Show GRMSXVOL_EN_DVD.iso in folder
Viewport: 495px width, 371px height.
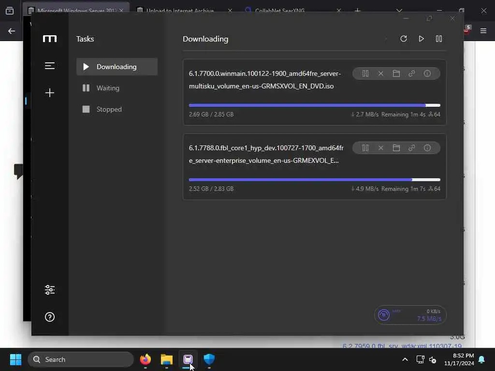396,73
